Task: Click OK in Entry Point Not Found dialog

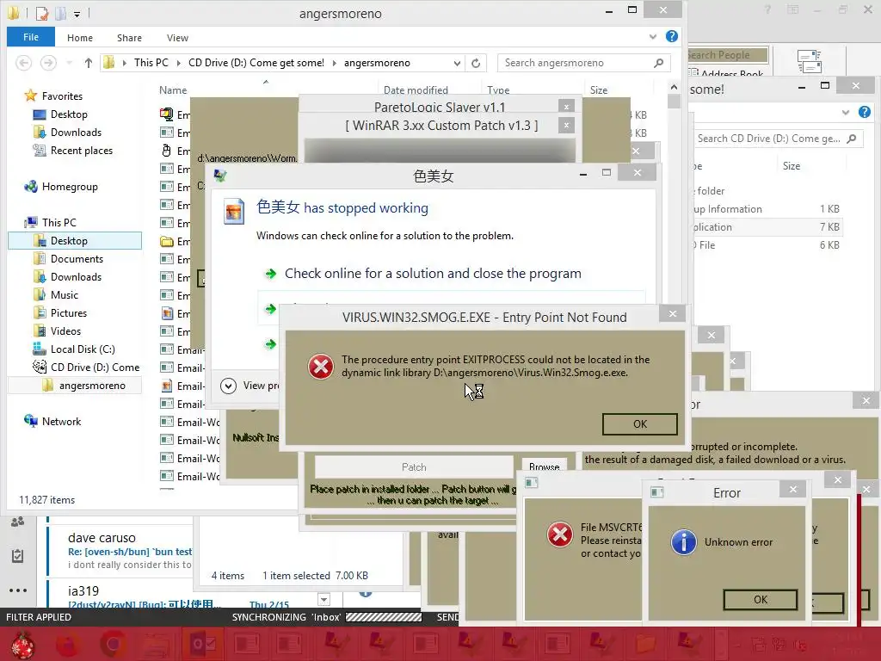Action: pos(640,424)
